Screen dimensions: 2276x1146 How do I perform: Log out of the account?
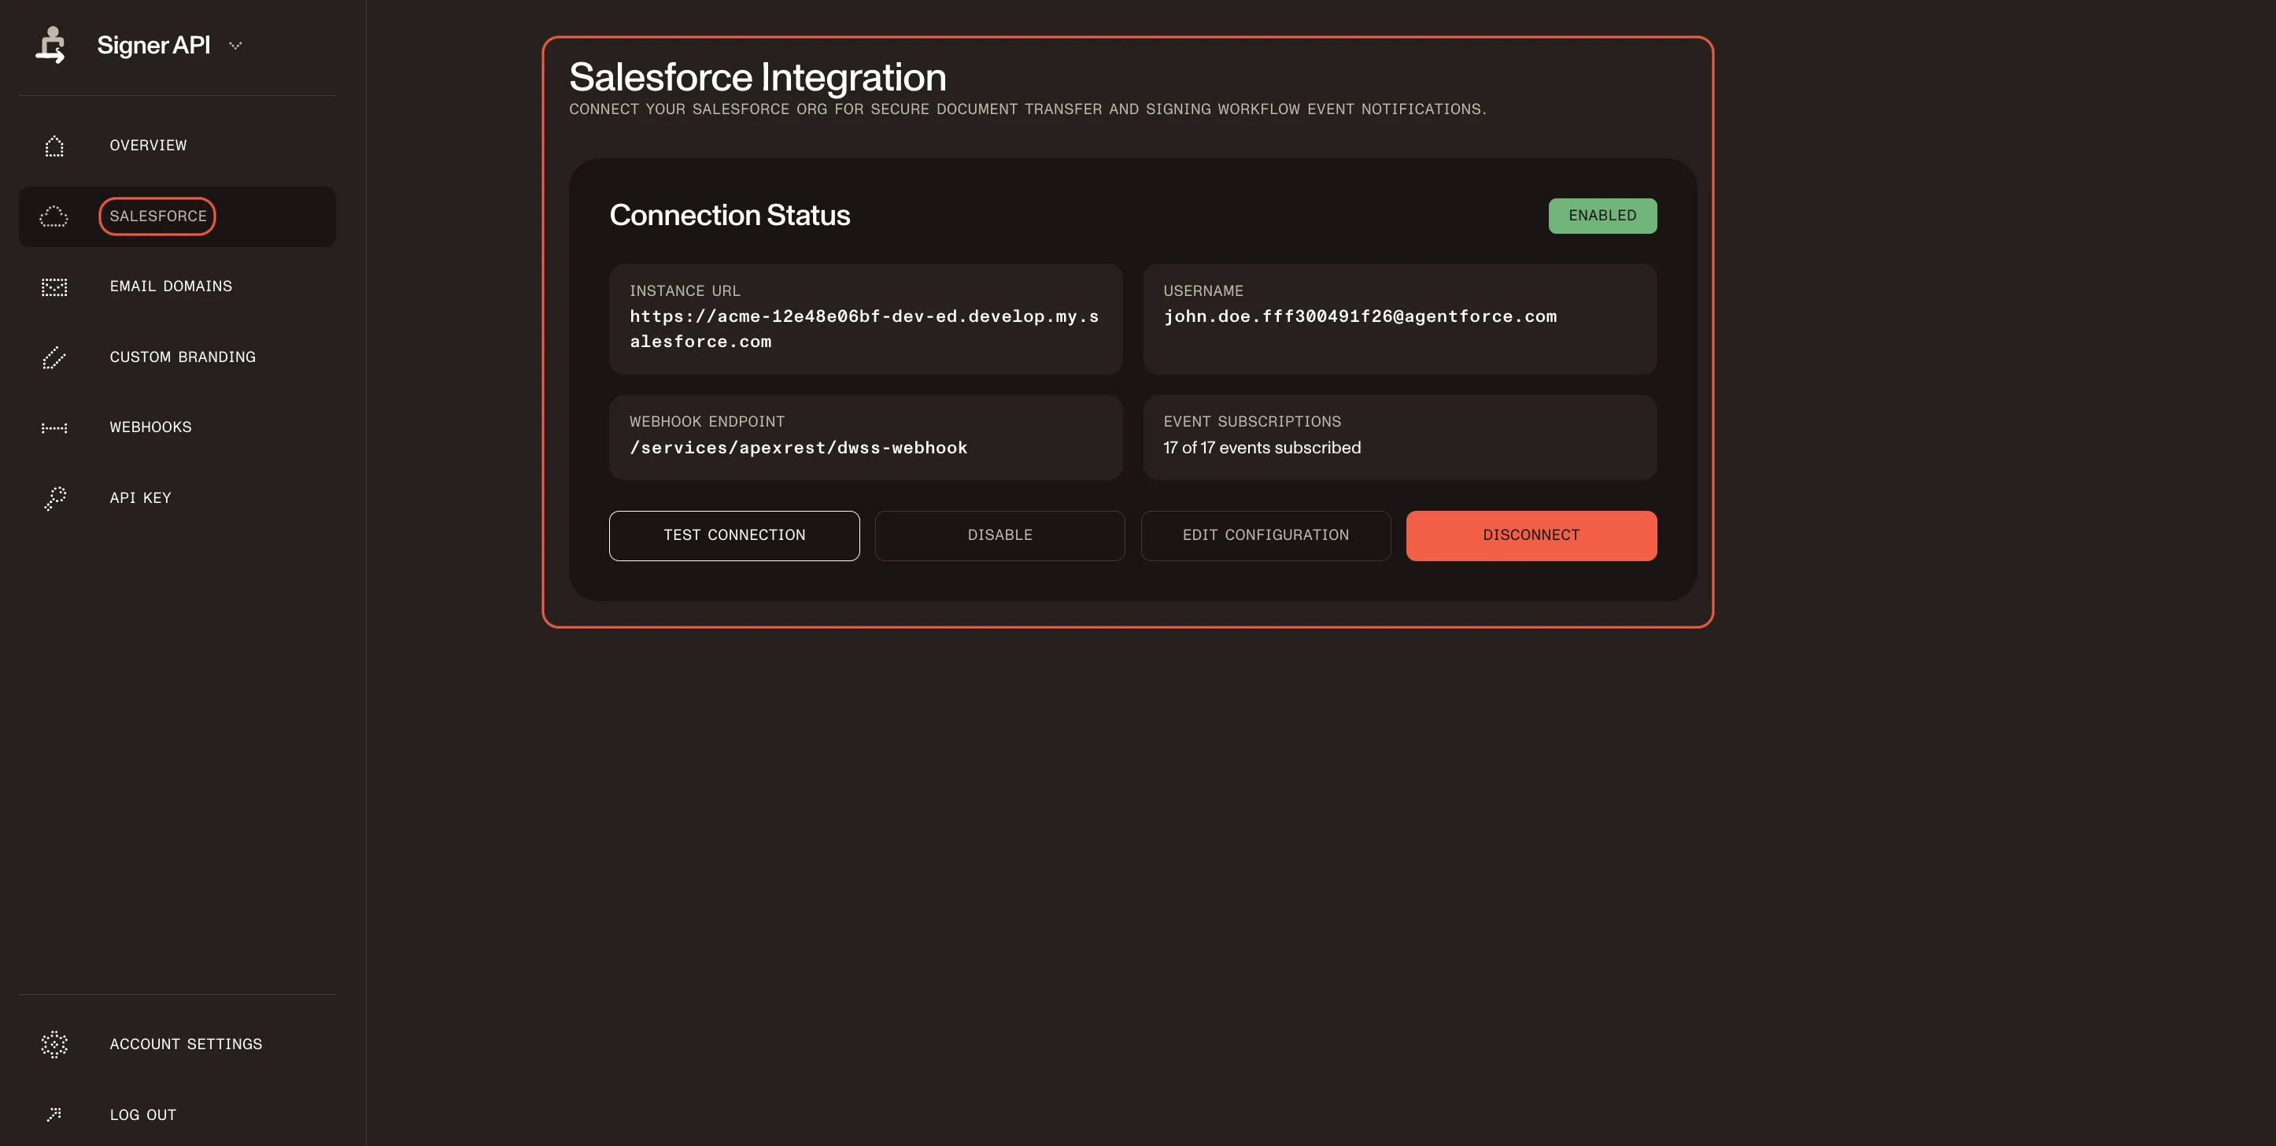coord(177,1115)
